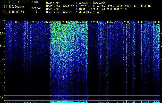Click the observer name Masayuki Kobayashi

pos(92,3)
